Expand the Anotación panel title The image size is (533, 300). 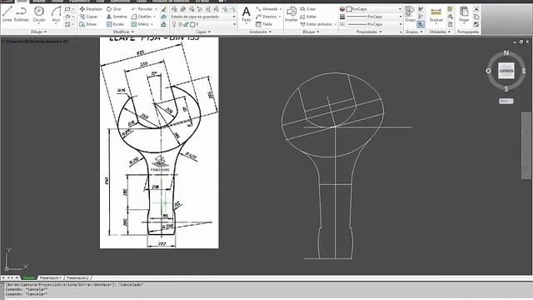point(260,32)
